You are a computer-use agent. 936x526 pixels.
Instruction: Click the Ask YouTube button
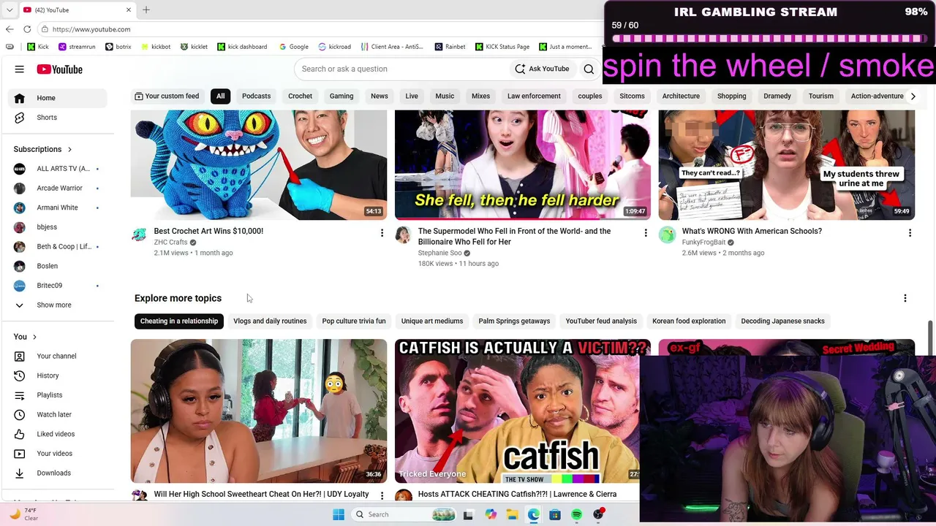pyautogui.click(x=542, y=69)
